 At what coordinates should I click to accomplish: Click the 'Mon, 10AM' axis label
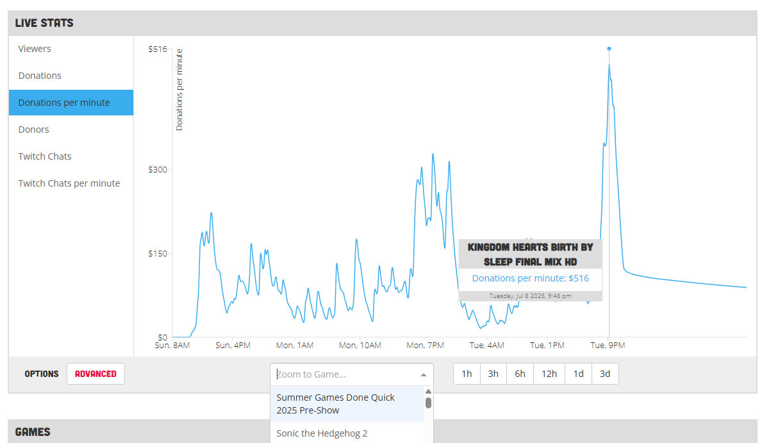pos(360,346)
